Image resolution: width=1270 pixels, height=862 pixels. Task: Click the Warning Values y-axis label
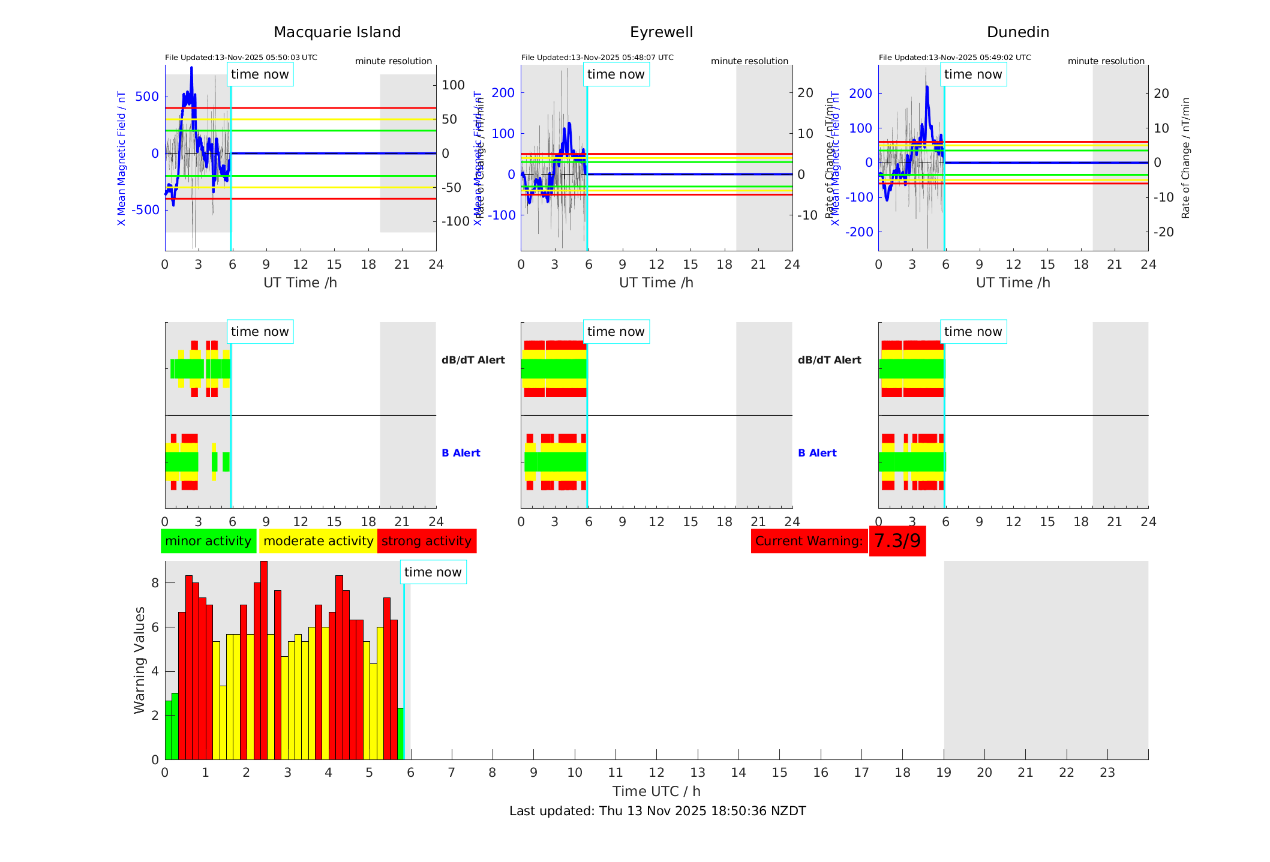pyautogui.click(x=139, y=660)
